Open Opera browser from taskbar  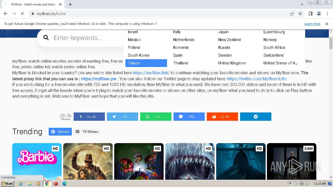(56, 184)
